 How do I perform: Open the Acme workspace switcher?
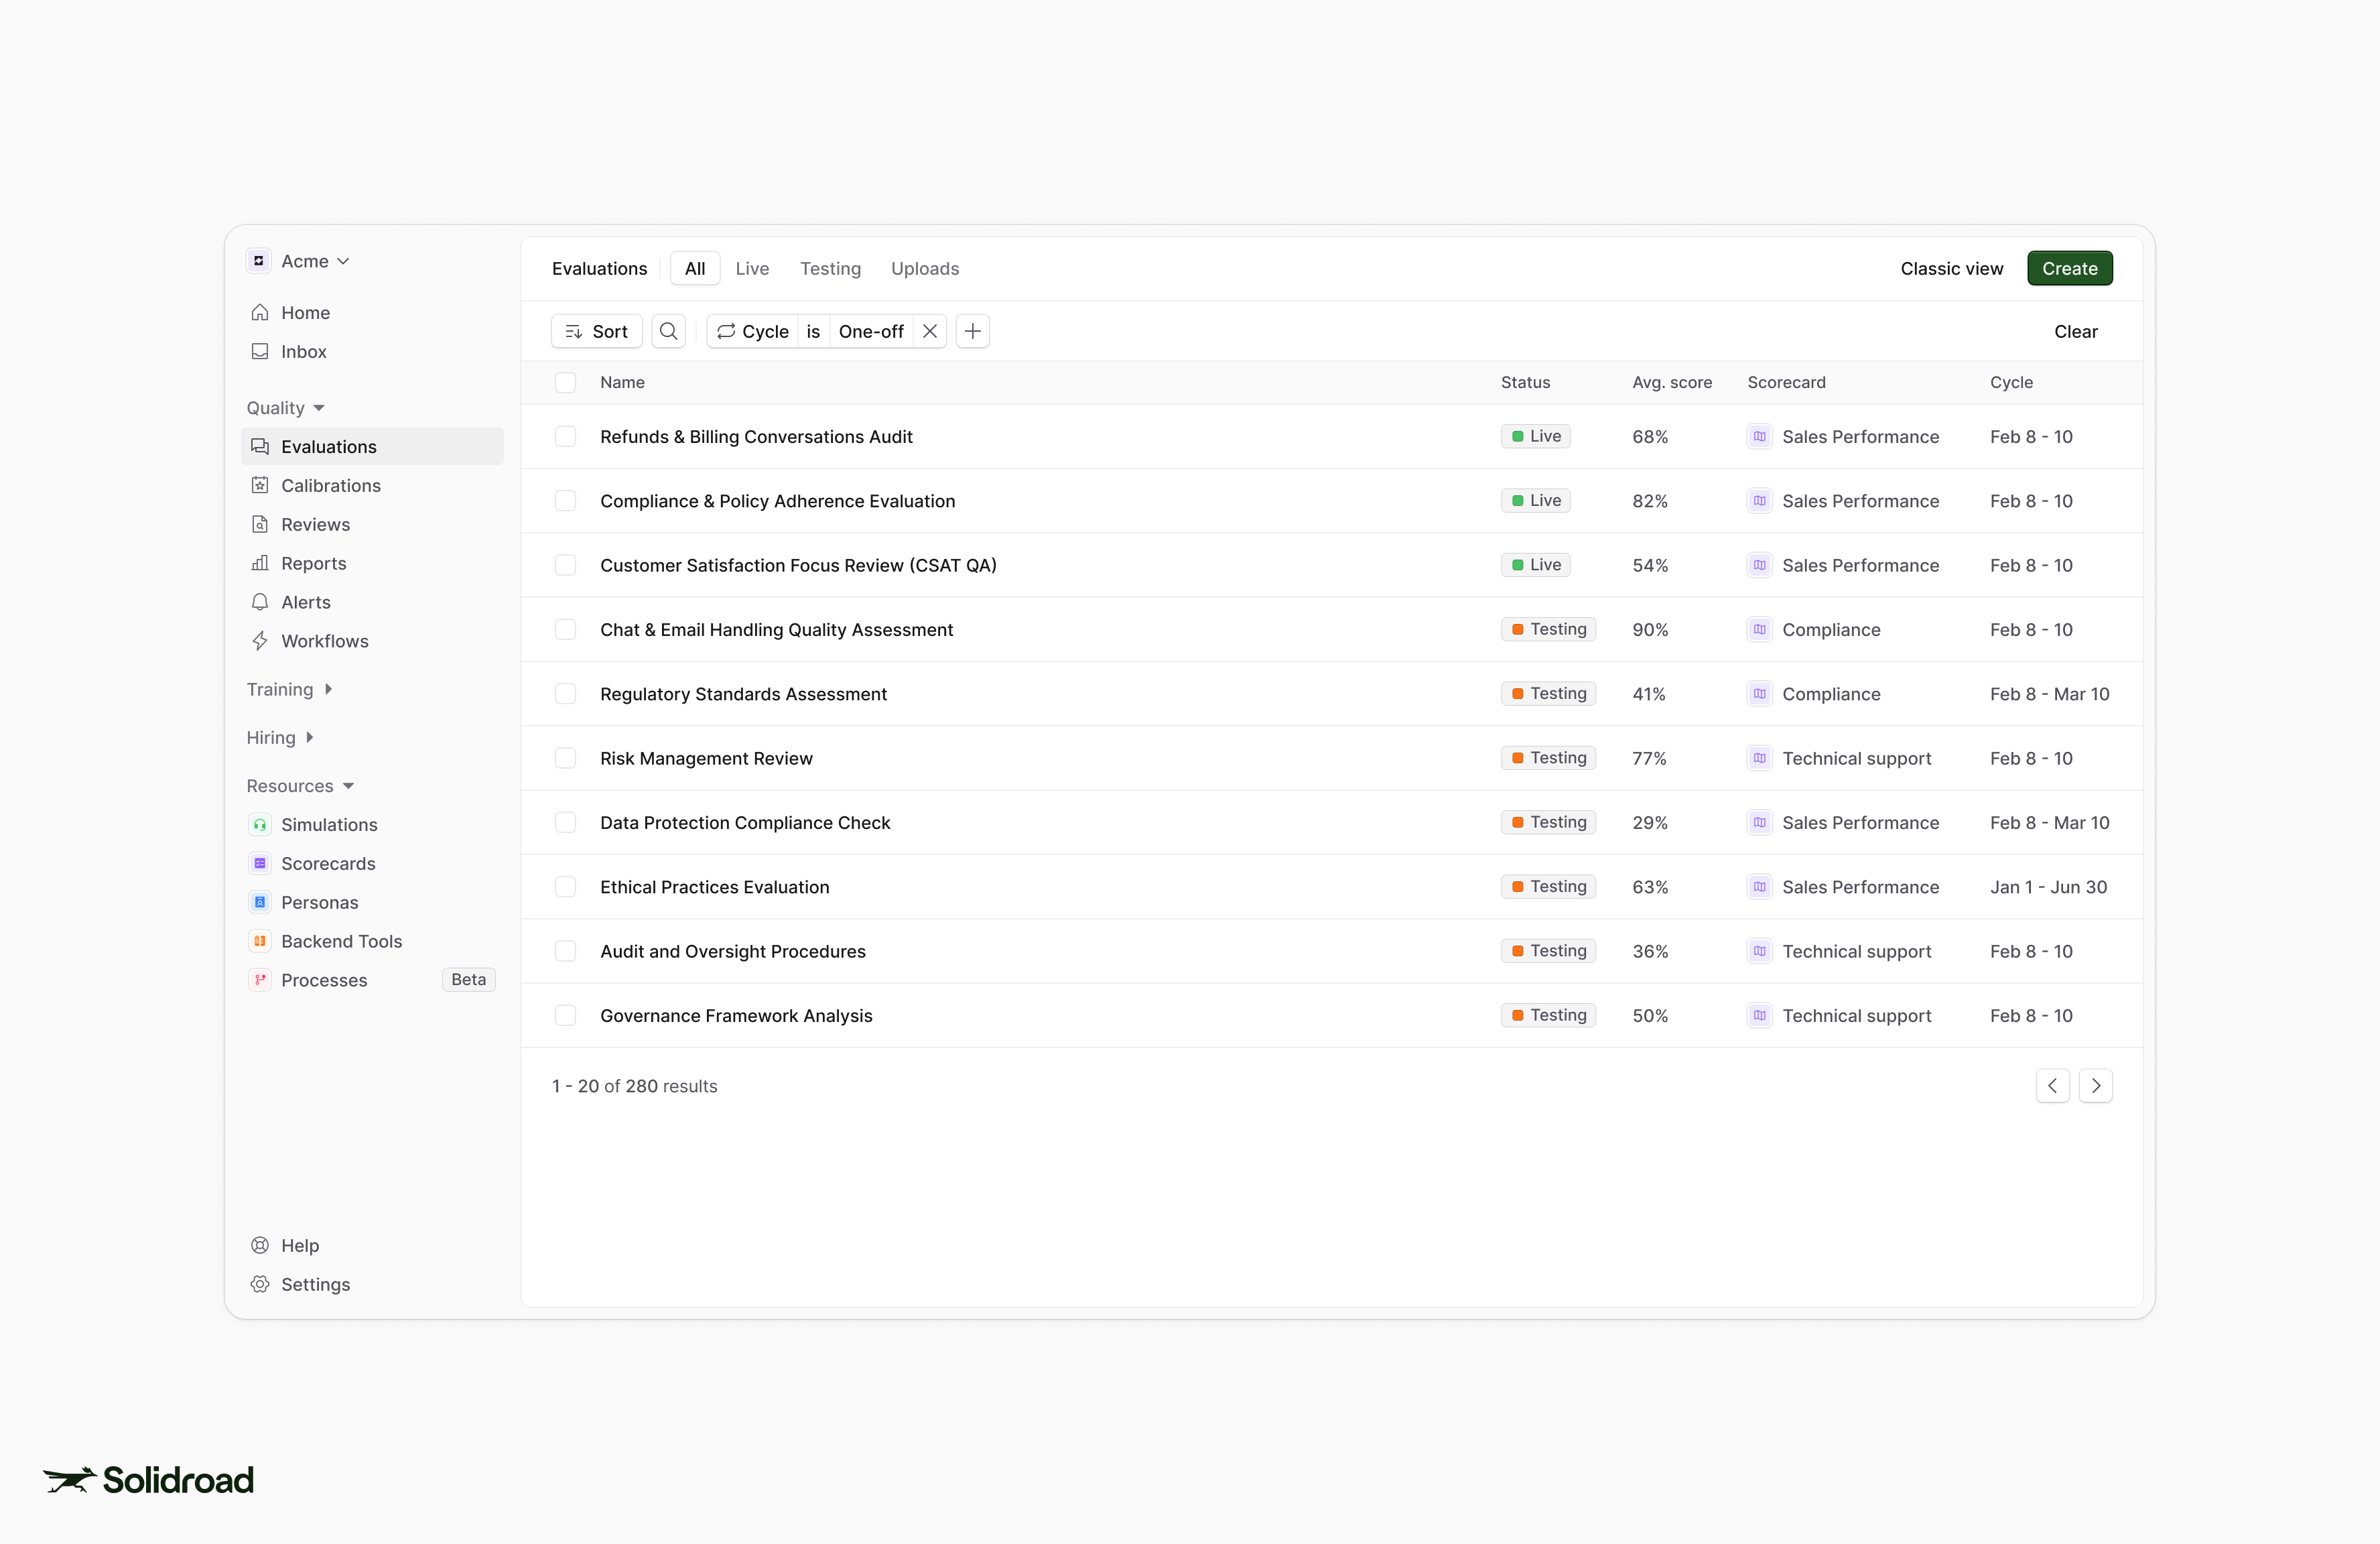tap(300, 261)
